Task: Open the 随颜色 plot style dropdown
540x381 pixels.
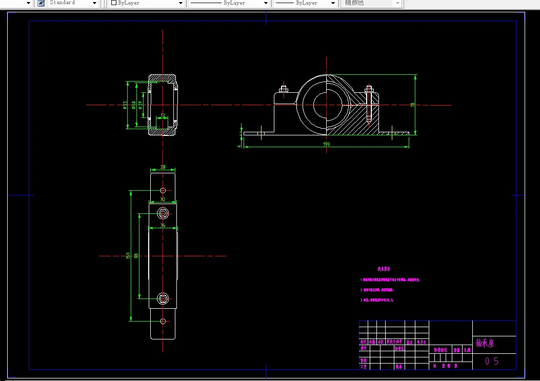Action: coord(397,3)
